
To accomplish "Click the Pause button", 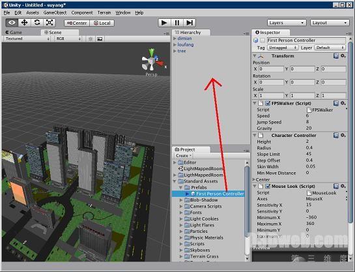I will pos(177,23).
